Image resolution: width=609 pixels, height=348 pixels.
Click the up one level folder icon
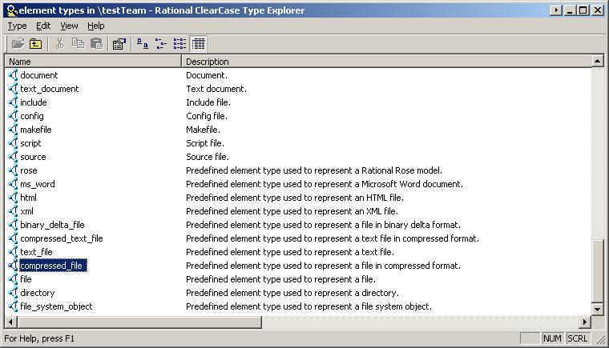[x=35, y=44]
